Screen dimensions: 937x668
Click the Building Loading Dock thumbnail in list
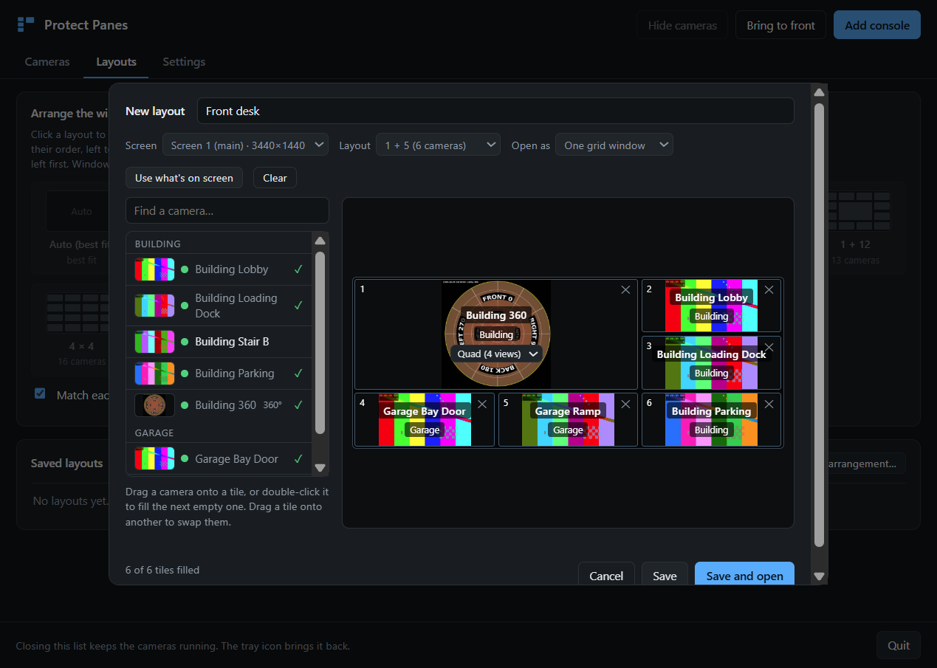pyautogui.click(x=154, y=306)
